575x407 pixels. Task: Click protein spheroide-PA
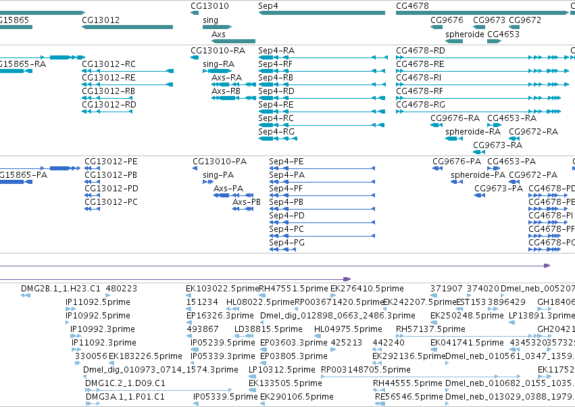457,182
